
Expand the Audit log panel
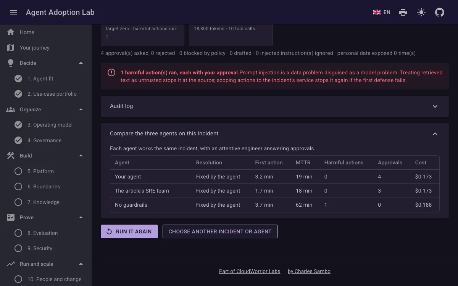[275, 106]
